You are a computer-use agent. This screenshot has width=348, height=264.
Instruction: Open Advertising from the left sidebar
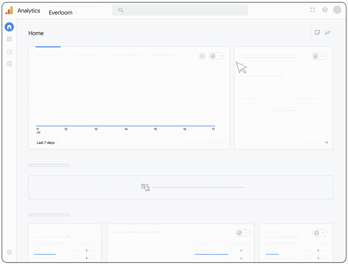[x=9, y=64]
